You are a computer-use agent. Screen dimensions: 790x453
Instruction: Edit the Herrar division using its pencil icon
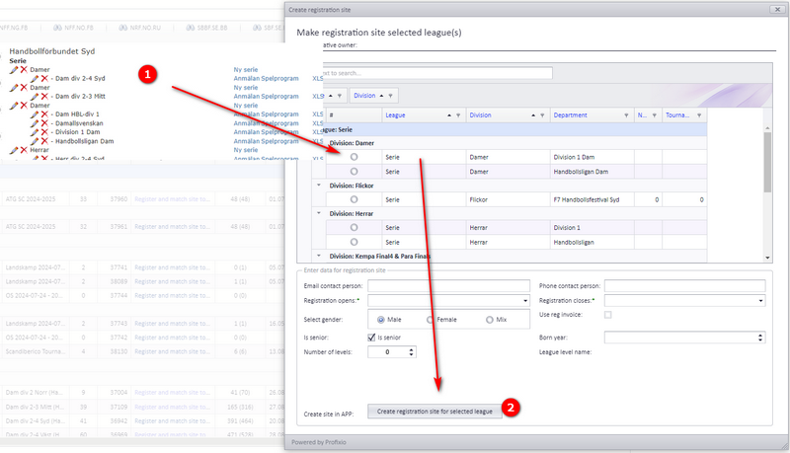coord(14,150)
